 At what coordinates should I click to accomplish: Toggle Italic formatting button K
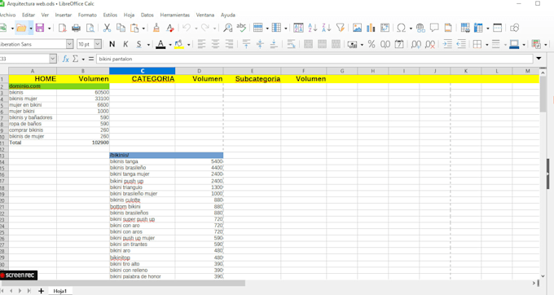[x=125, y=44]
